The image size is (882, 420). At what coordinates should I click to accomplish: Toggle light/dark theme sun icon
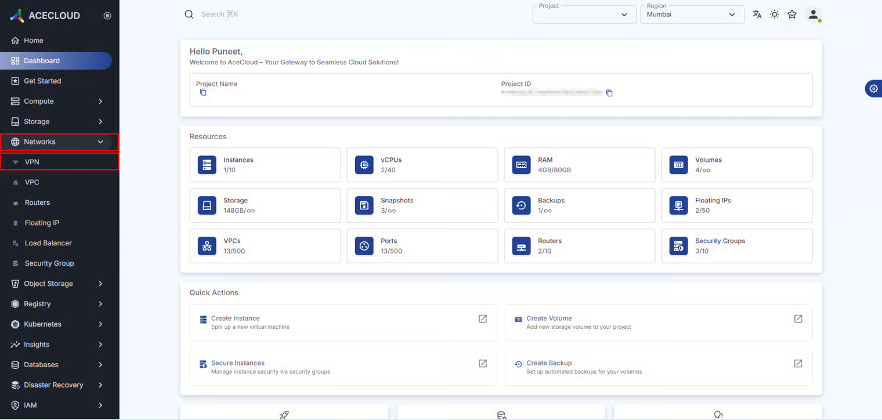775,15
